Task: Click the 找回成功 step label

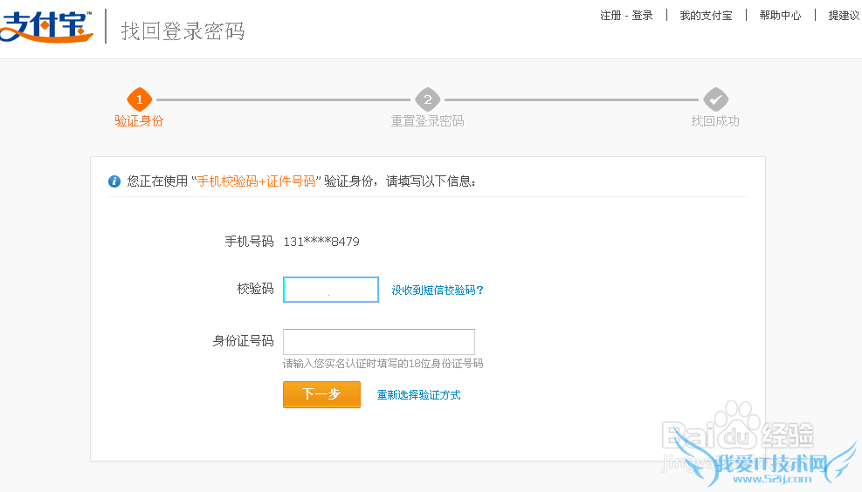Action: coord(715,121)
